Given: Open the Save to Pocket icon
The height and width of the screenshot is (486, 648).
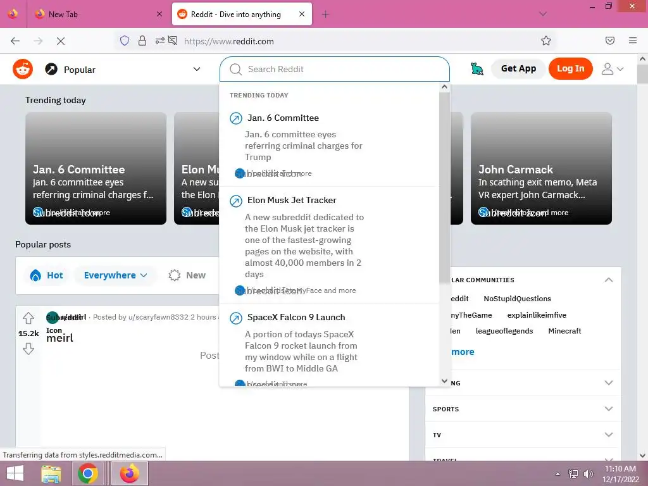Looking at the screenshot, I should [610, 40].
